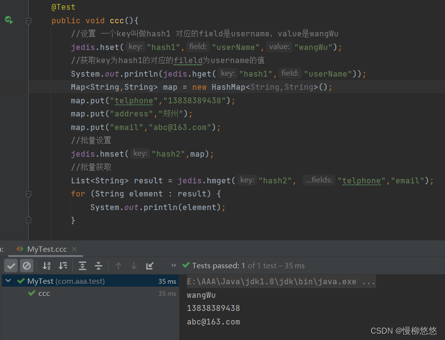Click the Sort Alphabetically icon
This screenshot has width=445, height=340.
tap(46, 265)
